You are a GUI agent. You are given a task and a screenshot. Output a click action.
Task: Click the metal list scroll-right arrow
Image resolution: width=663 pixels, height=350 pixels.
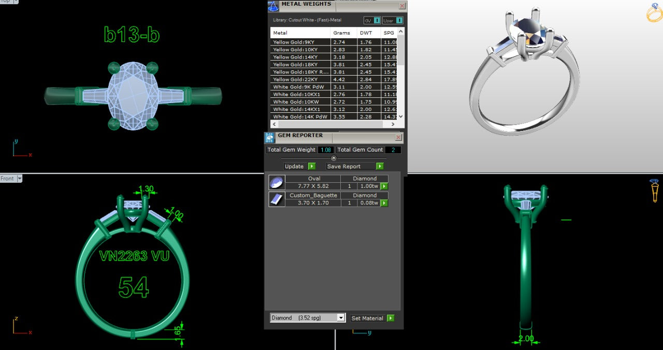click(x=393, y=124)
